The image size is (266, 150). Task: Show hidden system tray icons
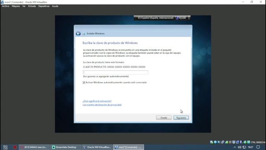[234, 147]
